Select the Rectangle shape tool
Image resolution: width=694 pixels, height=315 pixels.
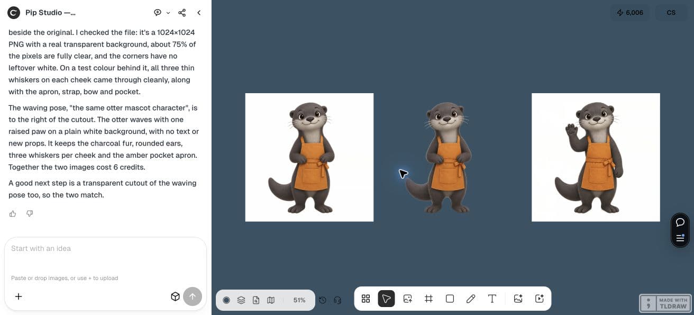(450, 299)
